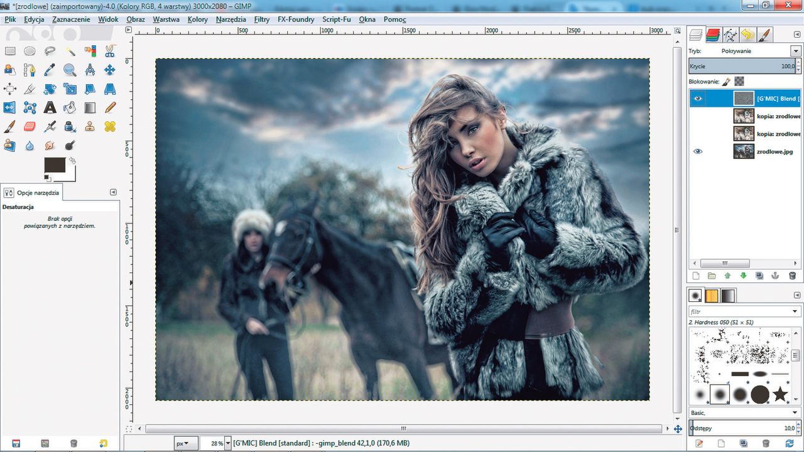This screenshot has height=452, width=804.
Task: Select the Text tool
Action: click(x=50, y=107)
